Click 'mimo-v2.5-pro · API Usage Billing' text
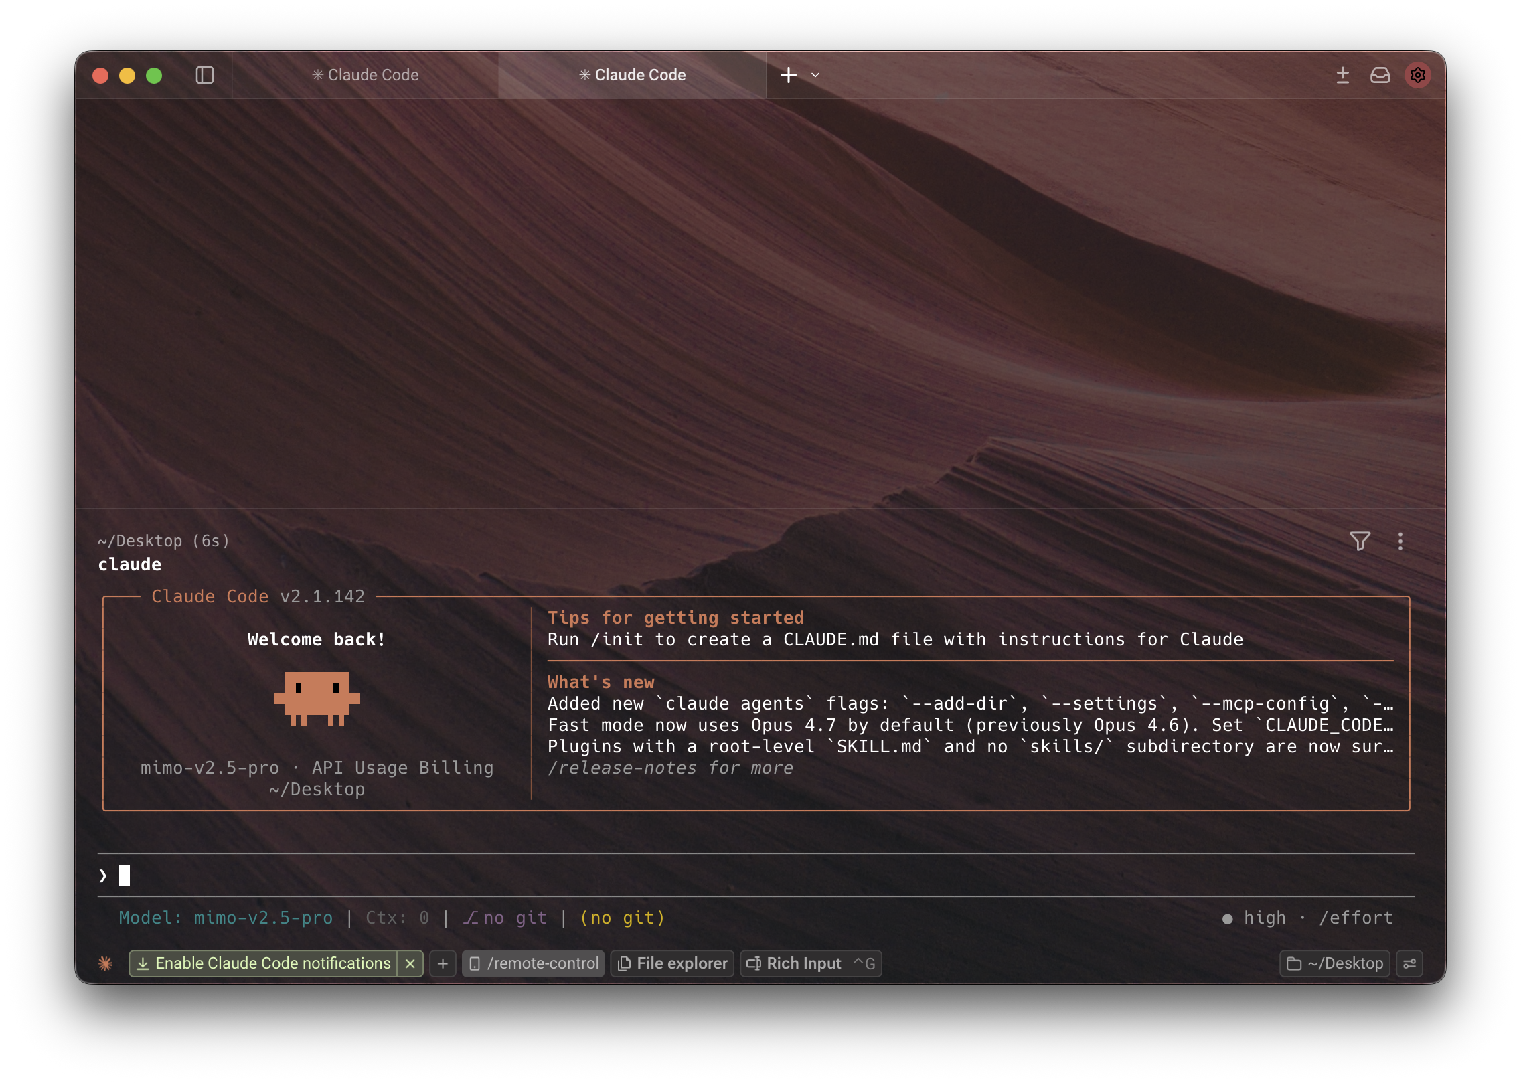Screen dimensions: 1521x1083 317,768
